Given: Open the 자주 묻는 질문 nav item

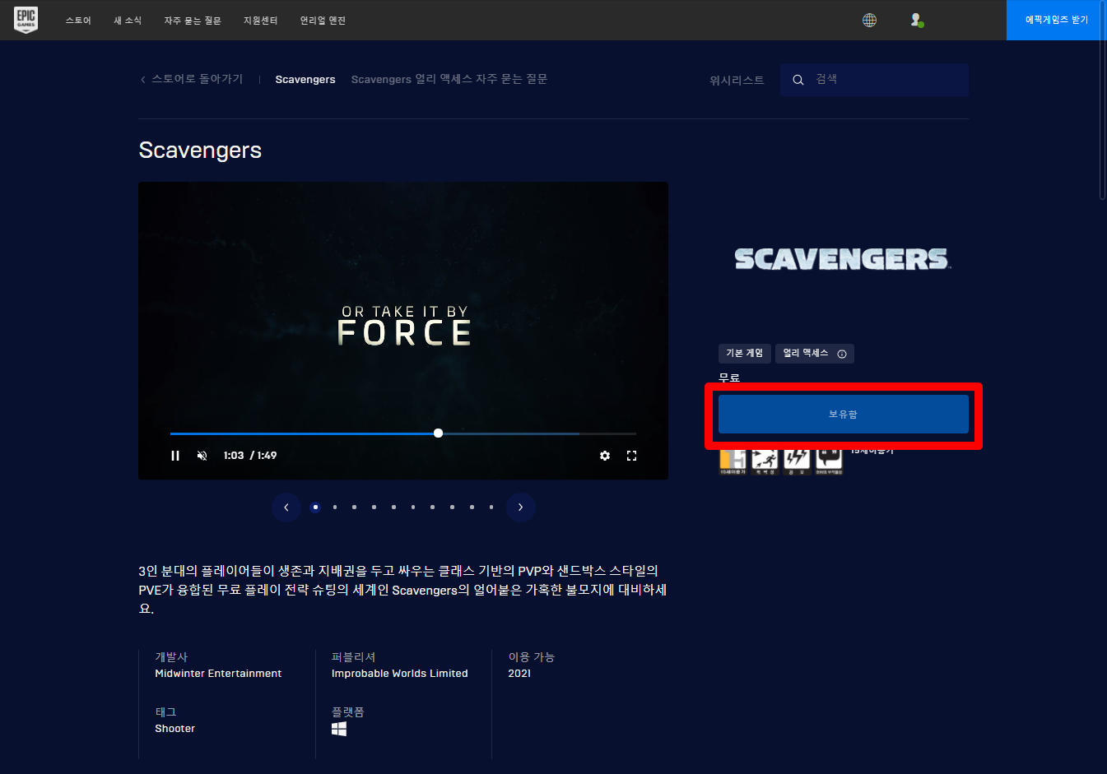Looking at the screenshot, I should [x=193, y=21].
